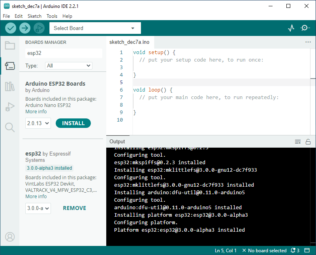Open More info for esp32 Espressif
Viewport: 316px width, 255px height.
36,197
